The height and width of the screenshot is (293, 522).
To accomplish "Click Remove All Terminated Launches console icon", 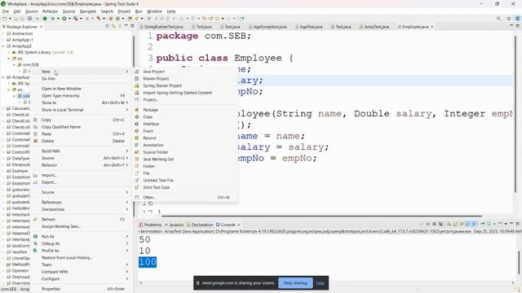I will point(440,225).
